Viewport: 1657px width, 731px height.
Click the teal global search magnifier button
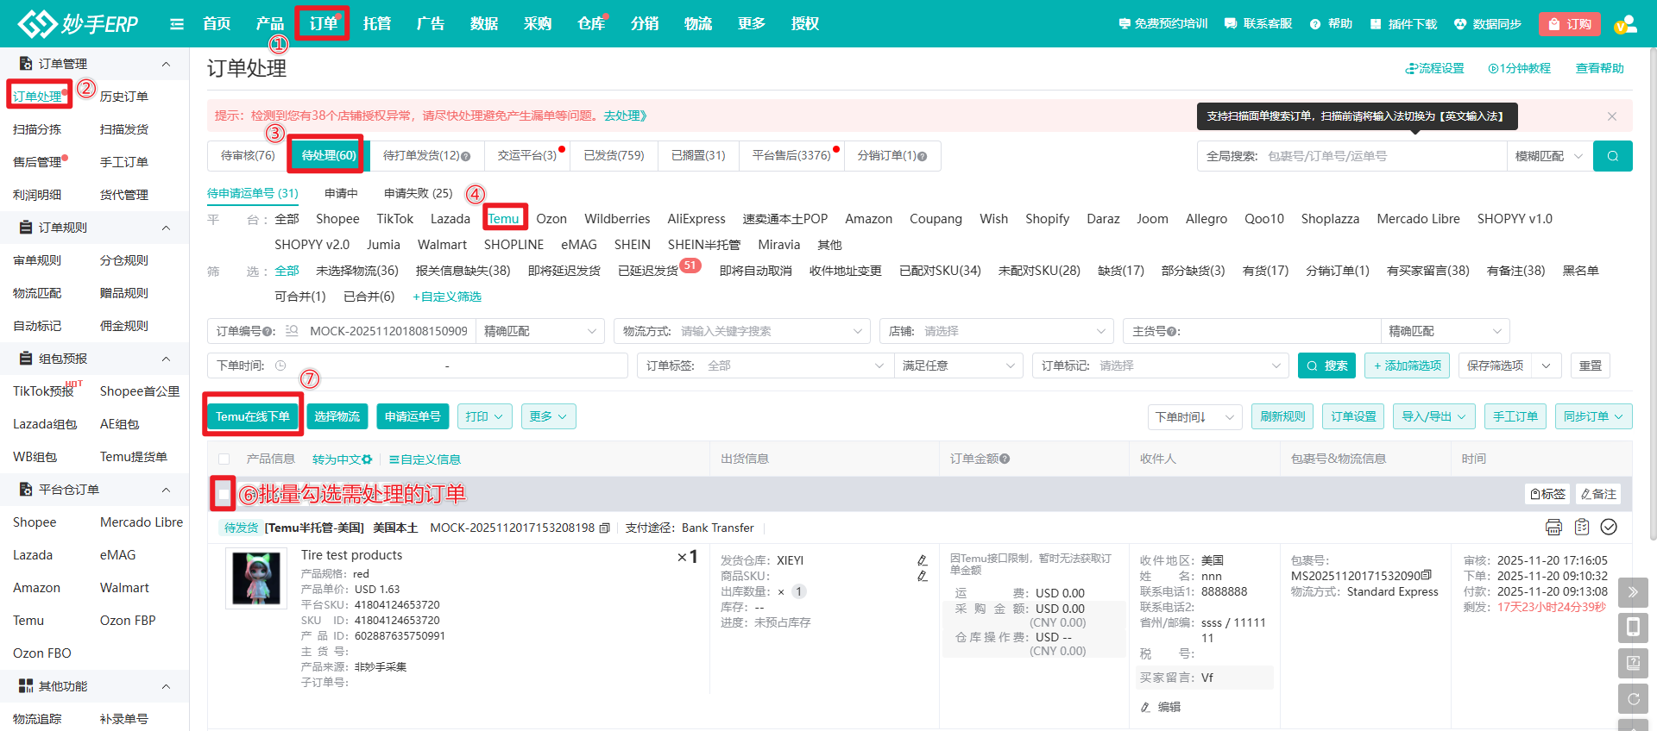point(1612,156)
